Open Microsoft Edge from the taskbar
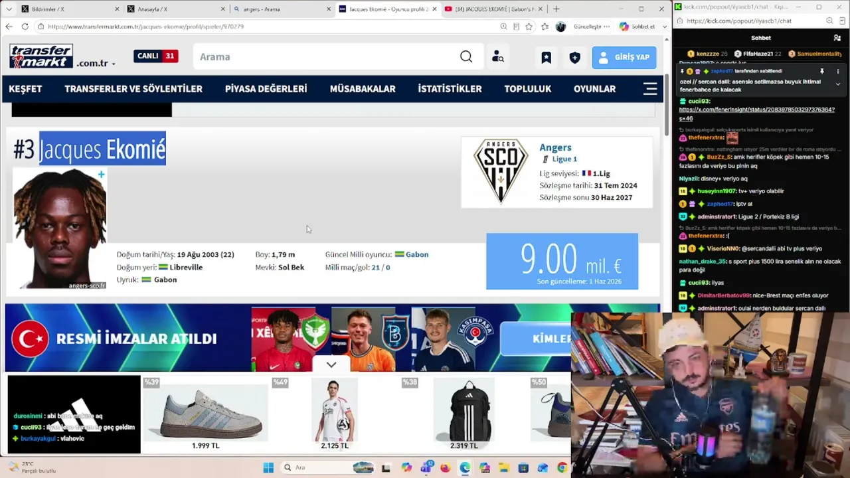The height and width of the screenshot is (478, 850). [464, 467]
